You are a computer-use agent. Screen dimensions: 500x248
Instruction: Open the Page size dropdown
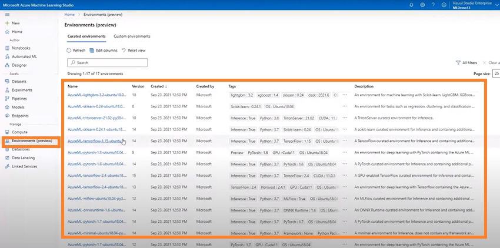tap(496, 73)
